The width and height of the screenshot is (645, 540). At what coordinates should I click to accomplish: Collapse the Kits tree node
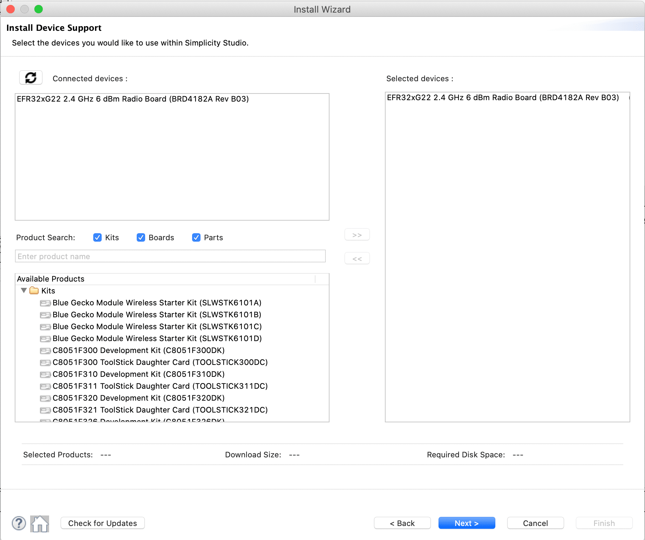24,291
